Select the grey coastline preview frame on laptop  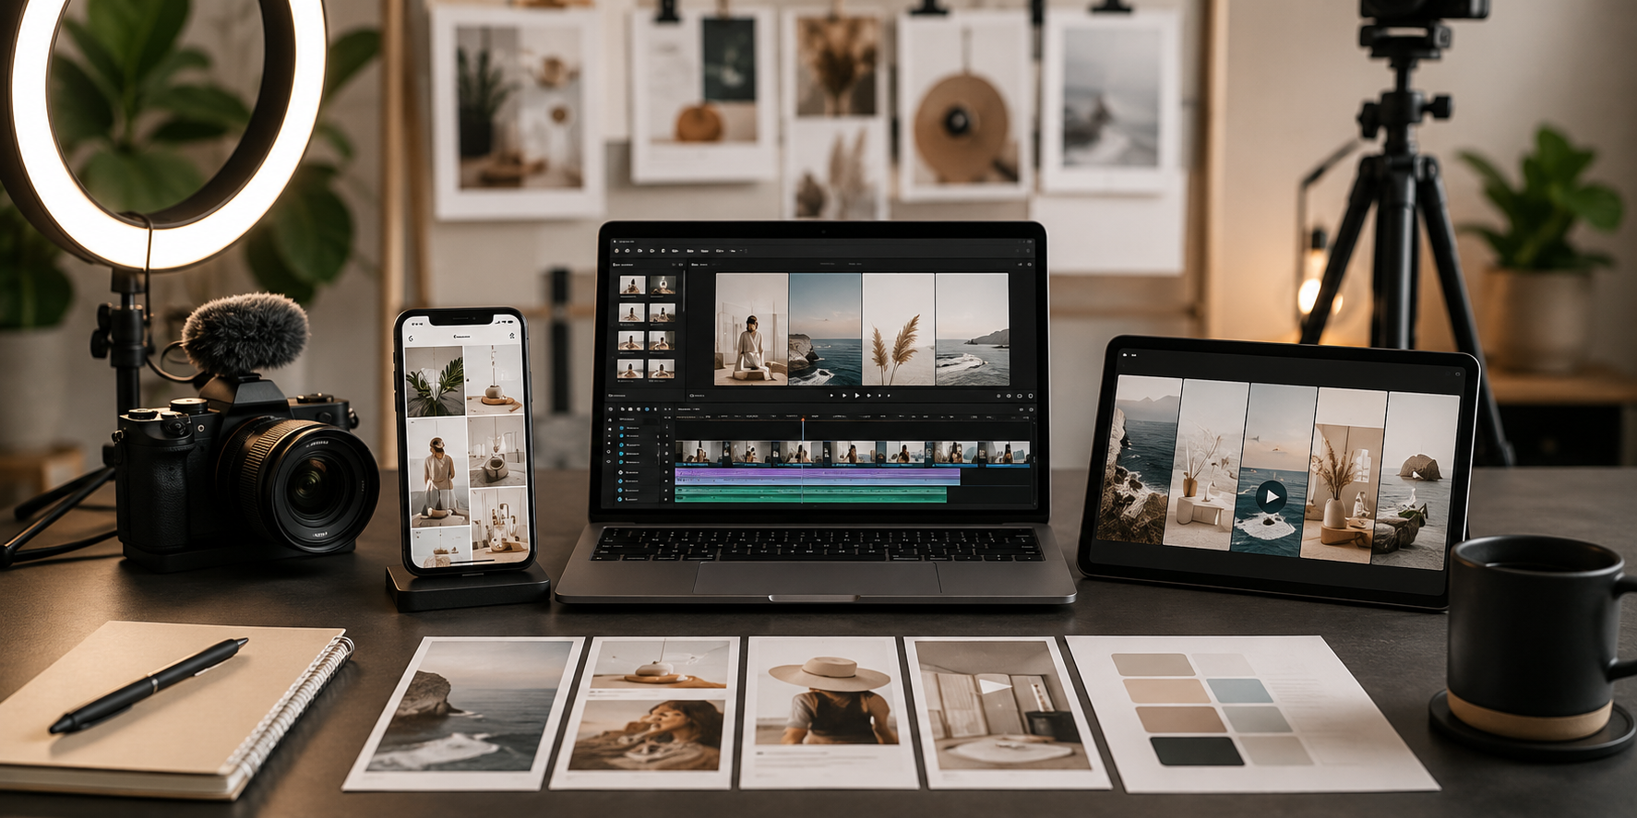(x=972, y=329)
